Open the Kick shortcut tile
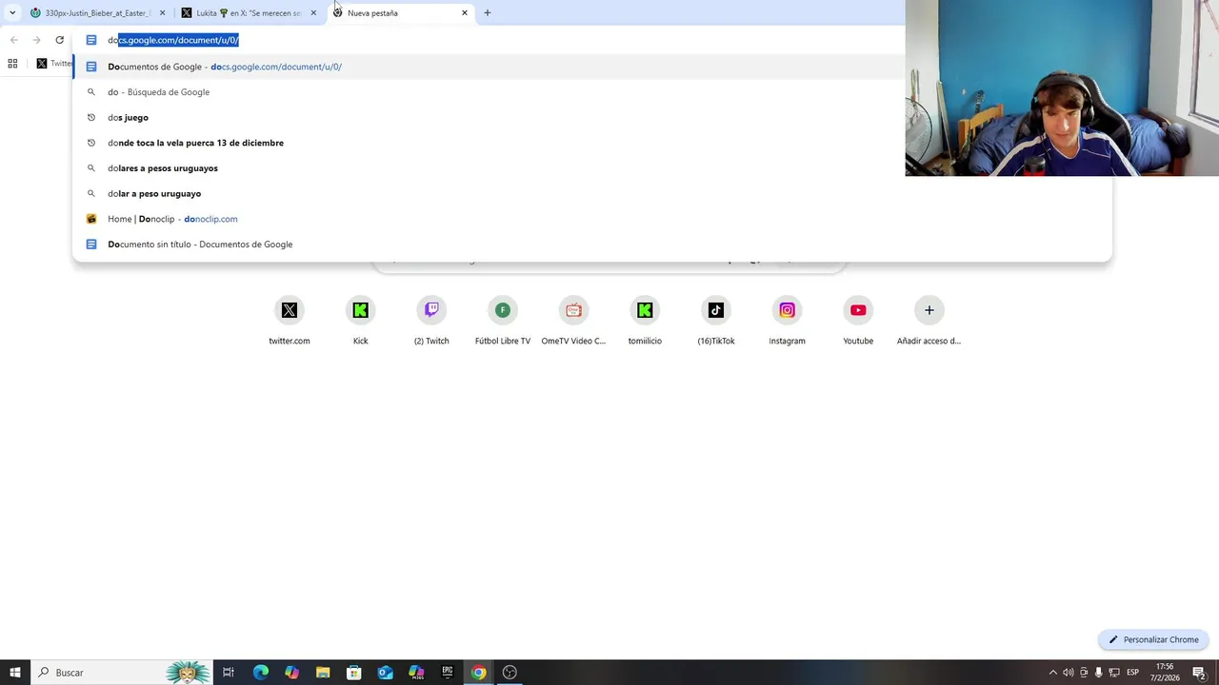 click(x=360, y=321)
